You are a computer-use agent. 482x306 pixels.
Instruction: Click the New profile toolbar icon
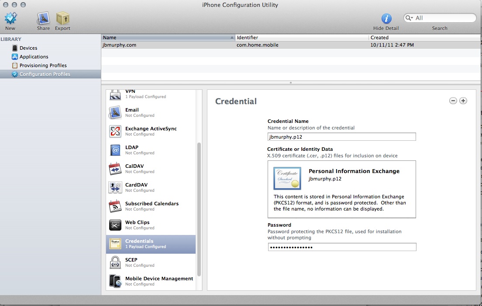click(11, 18)
